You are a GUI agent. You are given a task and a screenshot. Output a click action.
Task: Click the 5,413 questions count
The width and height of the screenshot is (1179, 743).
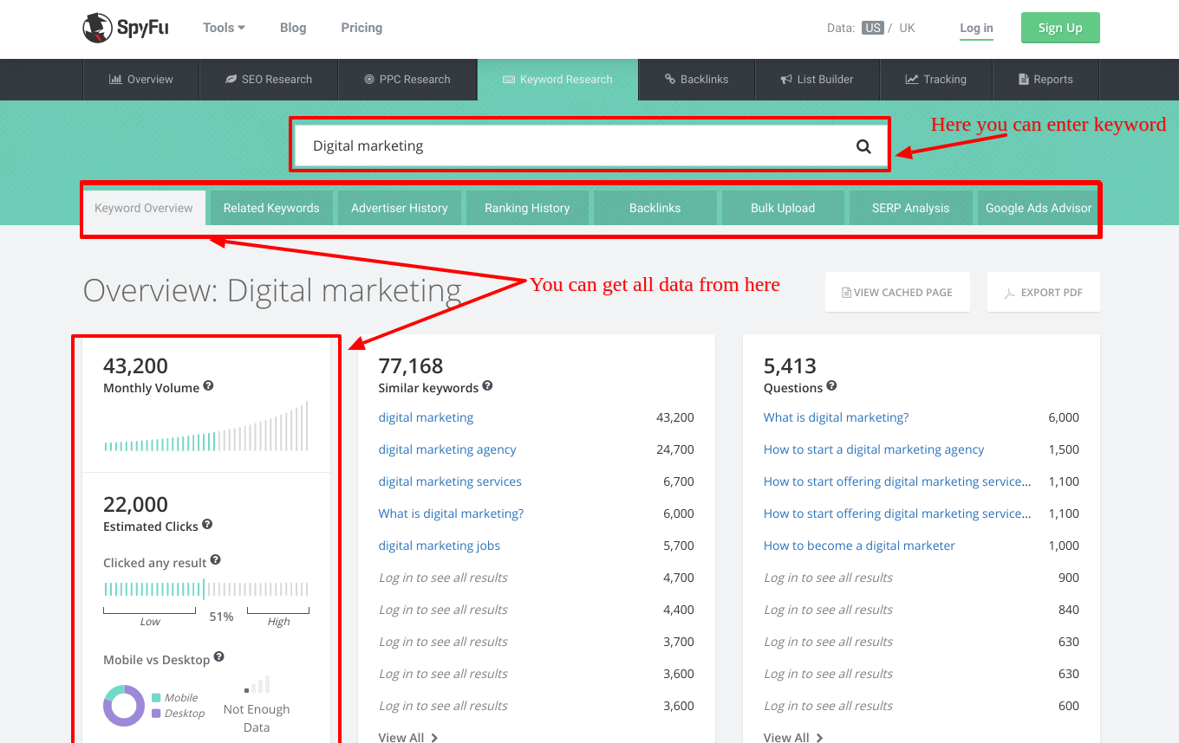pyautogui.click(x=790, y=366)
